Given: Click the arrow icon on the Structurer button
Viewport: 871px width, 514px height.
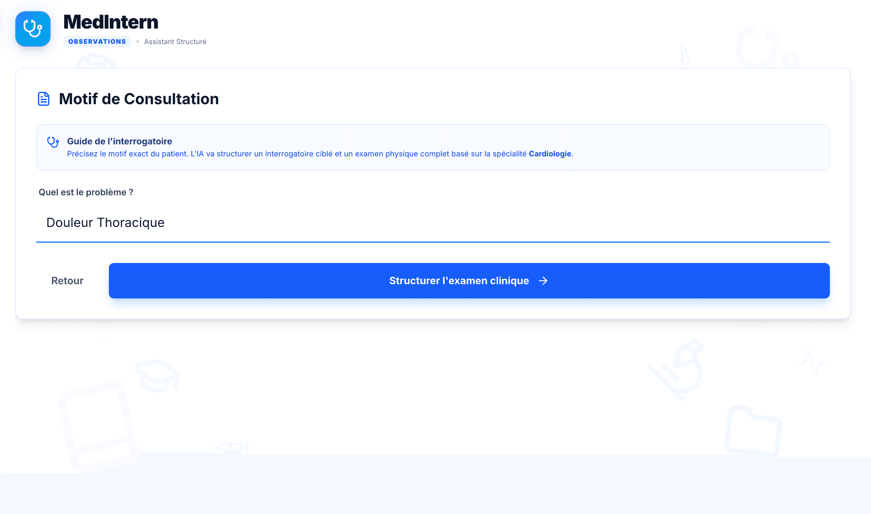Looking at the screenshot, I should (543, 281).
